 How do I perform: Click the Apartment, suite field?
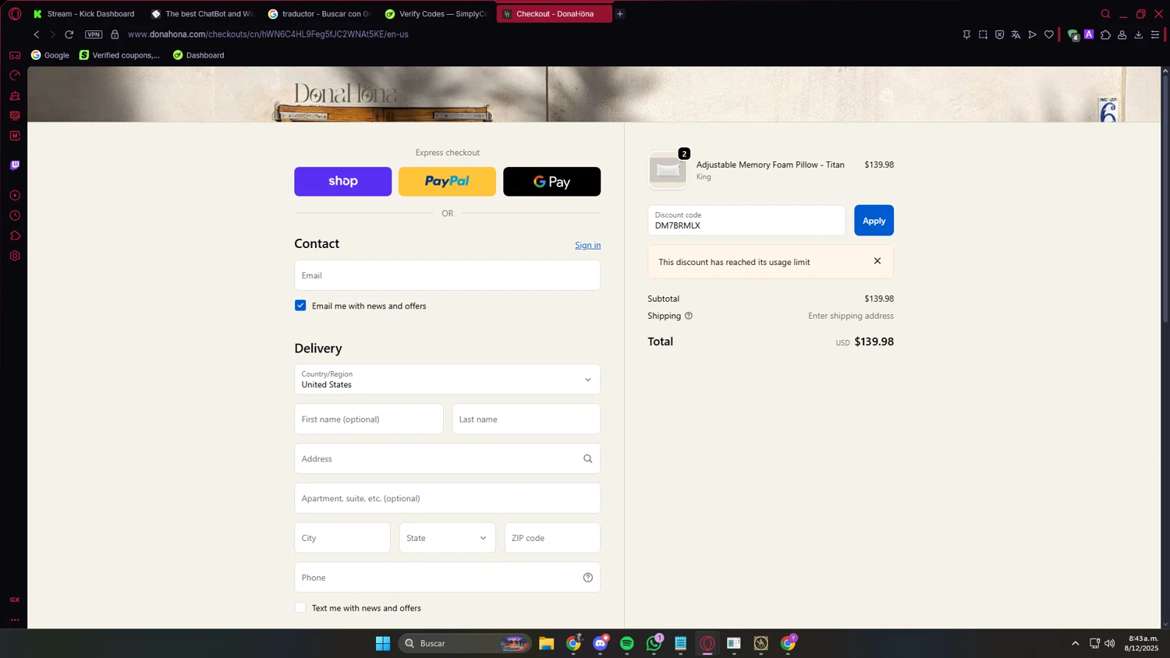coord(447,498)
